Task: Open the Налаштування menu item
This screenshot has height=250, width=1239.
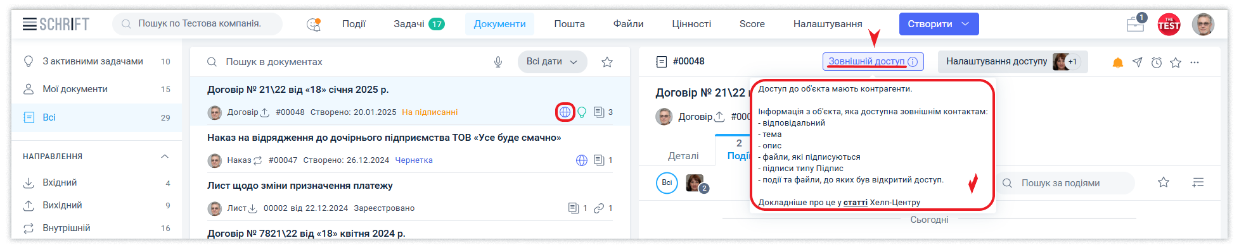Action: click(828, 24)
